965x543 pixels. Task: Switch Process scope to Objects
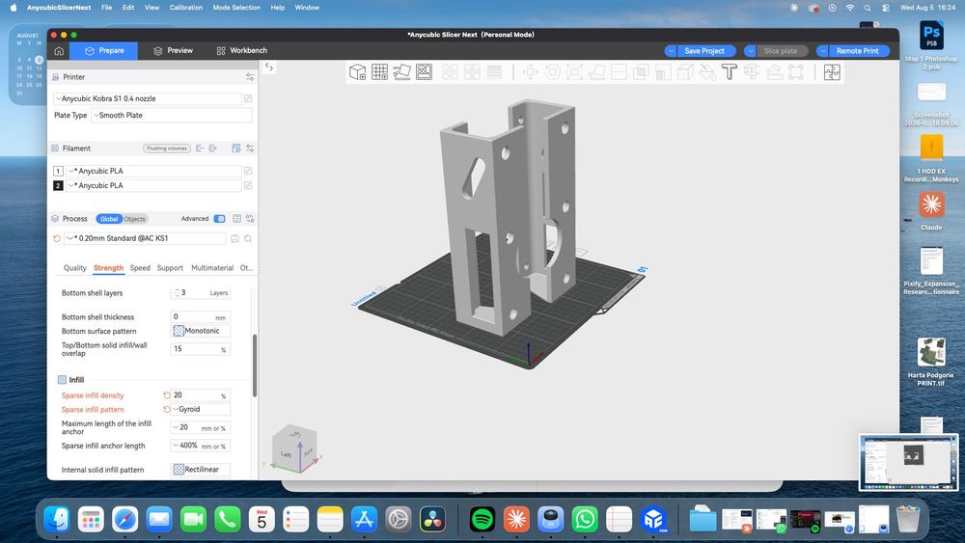pos(134,219)
